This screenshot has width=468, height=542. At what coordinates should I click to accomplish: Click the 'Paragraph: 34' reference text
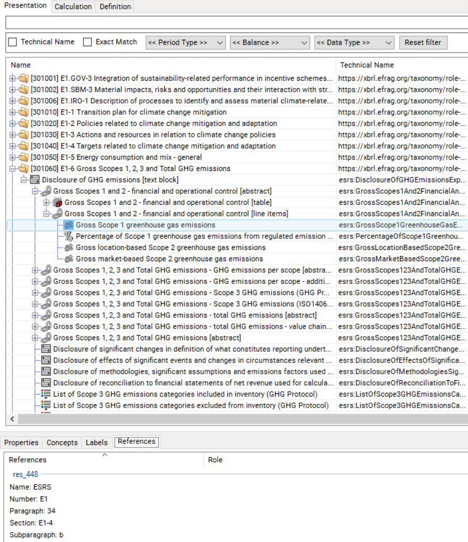[x=32, y=511]
